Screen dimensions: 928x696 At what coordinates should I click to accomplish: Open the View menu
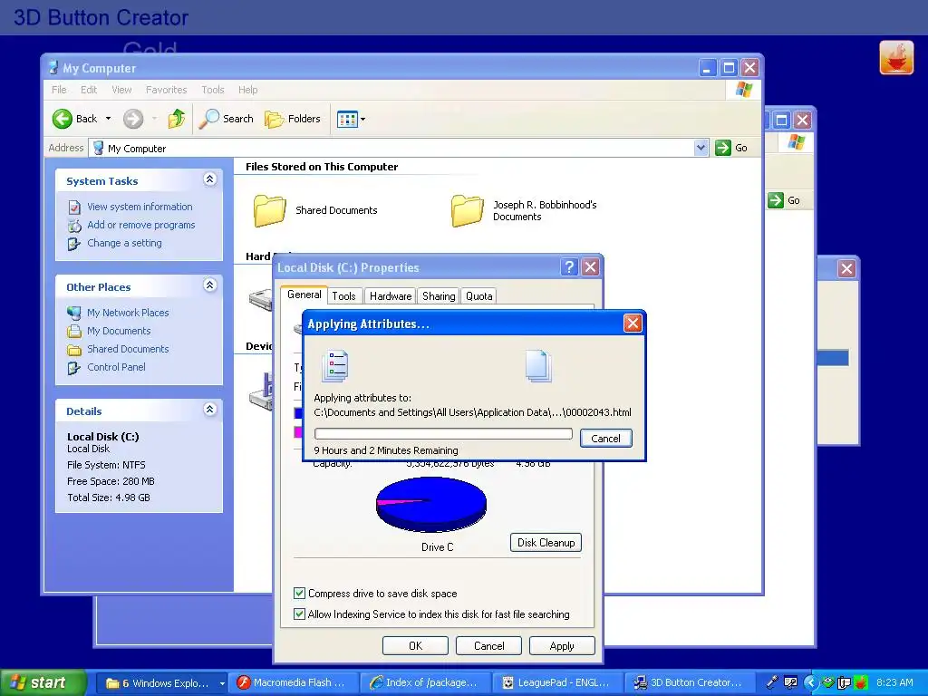point(121,90)
